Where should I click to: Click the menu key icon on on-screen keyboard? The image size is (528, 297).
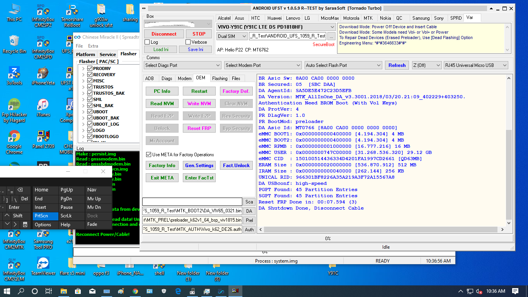tap(25, 224)
